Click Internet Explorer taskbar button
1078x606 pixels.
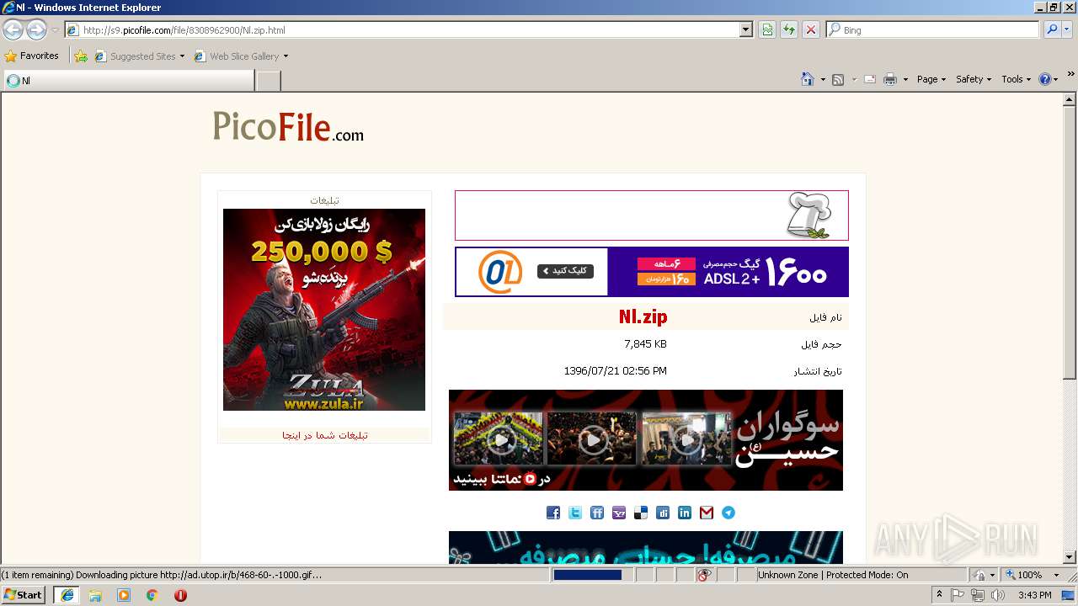pos(67,595)
